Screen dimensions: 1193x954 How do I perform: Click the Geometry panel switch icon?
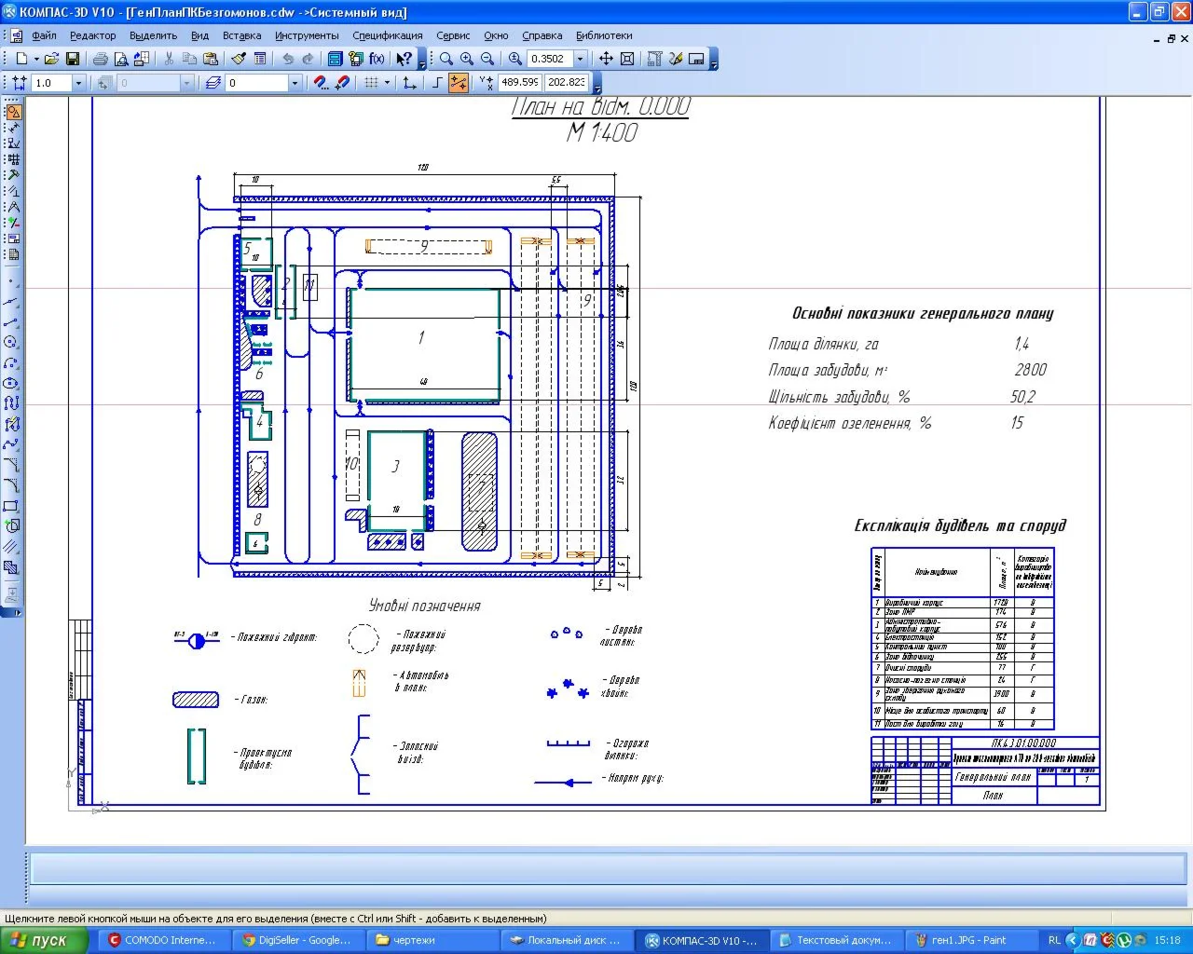click(x=13, y=112)
